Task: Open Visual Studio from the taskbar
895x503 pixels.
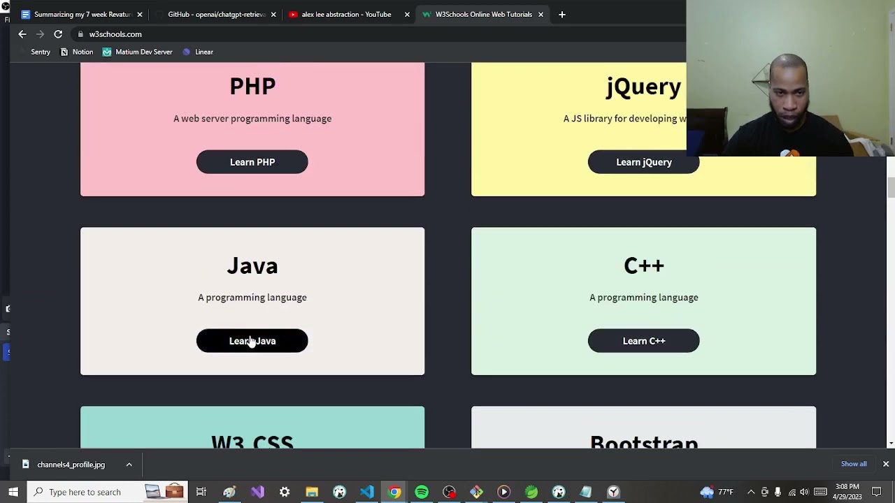Action: 257,492
